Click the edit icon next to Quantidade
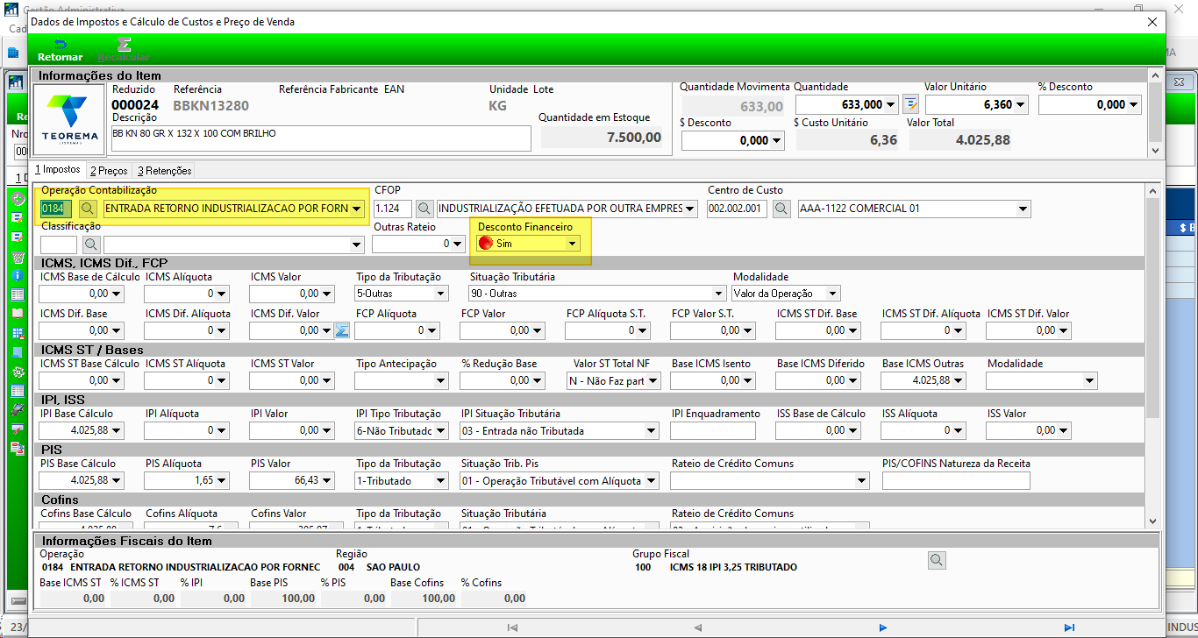This screenshot has width=1198, height=638. tap(911, 104)
